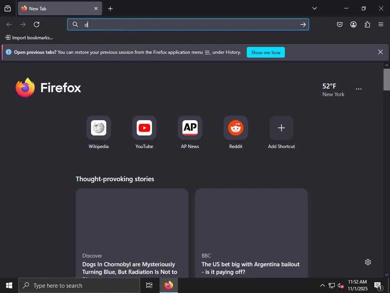Open the Firefox View tab list icon

coord(8,8)
